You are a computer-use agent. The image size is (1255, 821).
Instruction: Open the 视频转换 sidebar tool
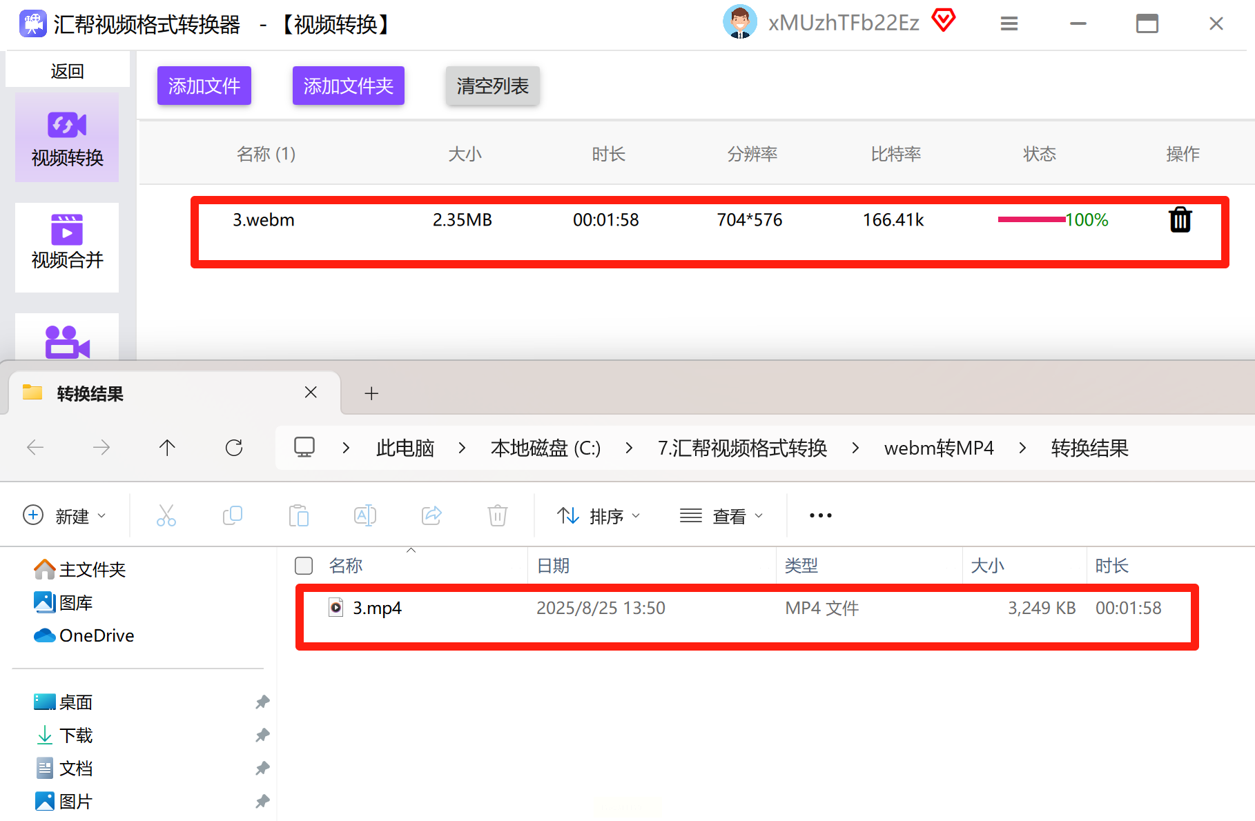[x=67, y=138]
